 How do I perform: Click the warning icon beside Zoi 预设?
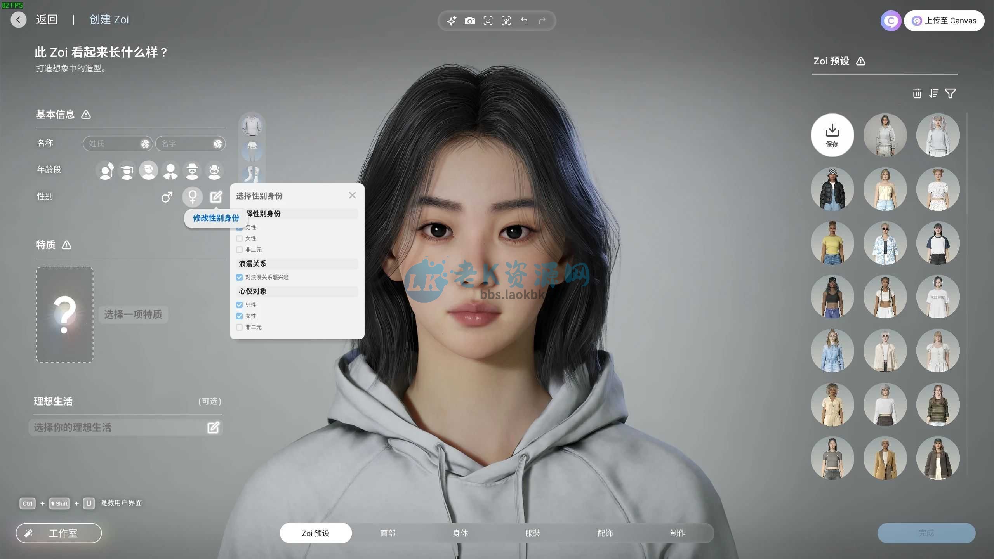click(861, 61)
